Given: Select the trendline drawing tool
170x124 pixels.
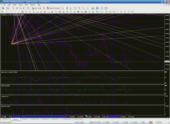Looking at the screenshot, I should click(19, 12).
